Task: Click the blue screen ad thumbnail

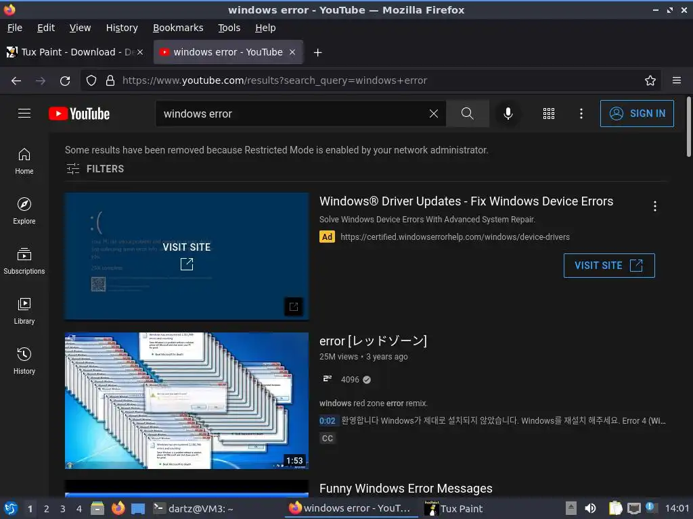Action: [x=187, y=256]
